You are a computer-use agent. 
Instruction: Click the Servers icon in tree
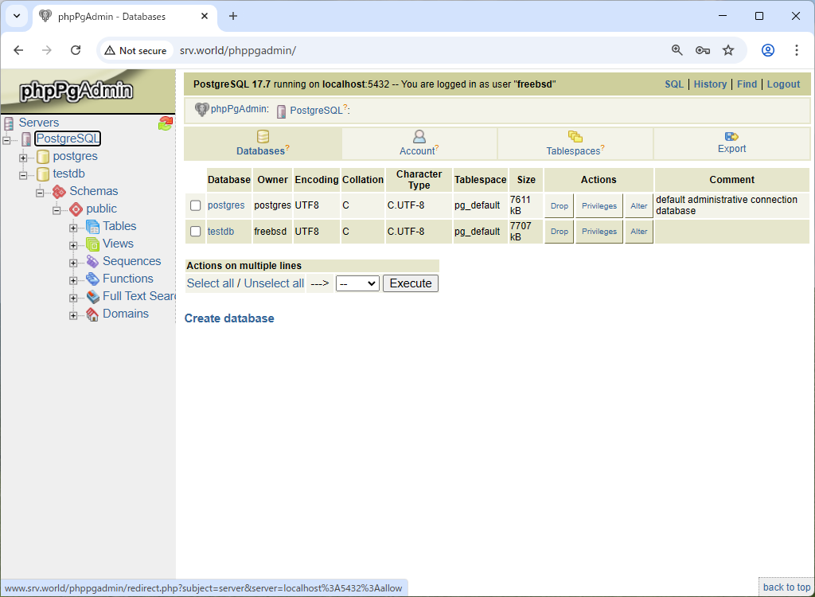pyautogui.click(x=8, y=123)
